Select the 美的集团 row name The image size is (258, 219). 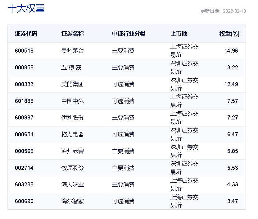pos(72,84)
